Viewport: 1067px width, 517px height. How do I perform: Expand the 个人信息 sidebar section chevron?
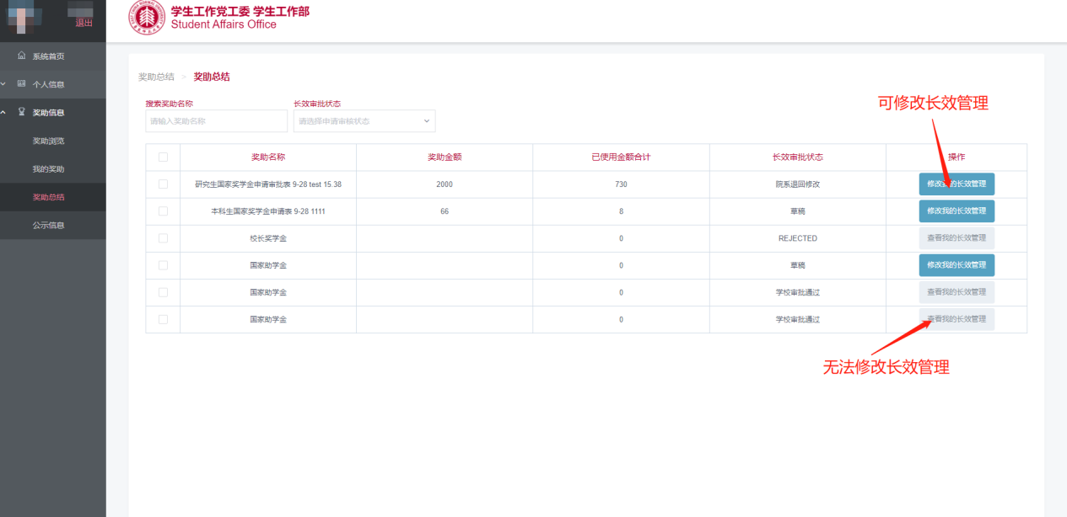coord(4,84)
